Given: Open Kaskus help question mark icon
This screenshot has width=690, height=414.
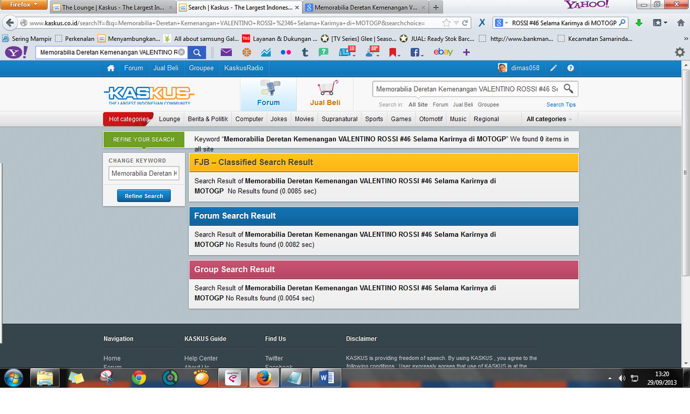Looking at the screenshot, I should pyautogui.click(x=570, y=68).
